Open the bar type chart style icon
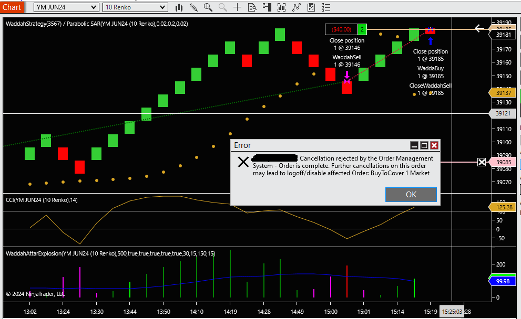The width and height of the screenshot is (521, 319). click(179, 7)
